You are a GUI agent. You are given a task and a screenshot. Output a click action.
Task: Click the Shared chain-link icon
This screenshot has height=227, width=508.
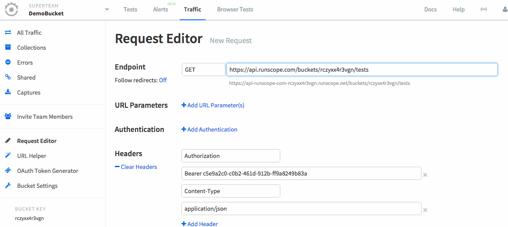8,77
